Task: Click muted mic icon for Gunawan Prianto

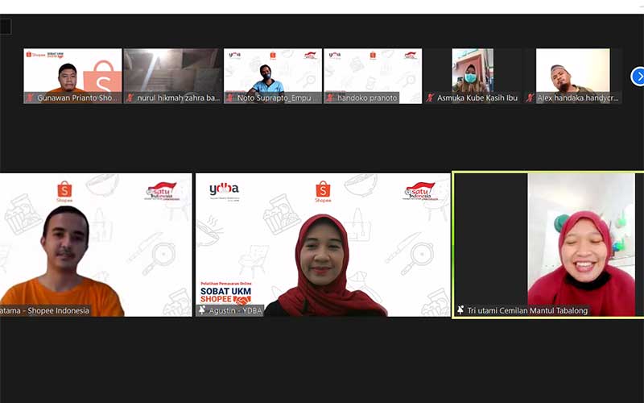Action: coord(30,98)
